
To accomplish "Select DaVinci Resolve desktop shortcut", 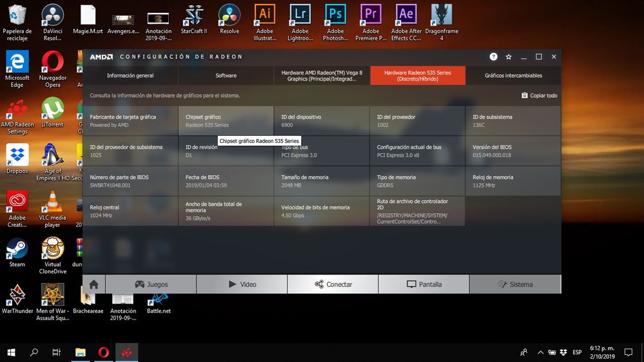I will 53,23.
